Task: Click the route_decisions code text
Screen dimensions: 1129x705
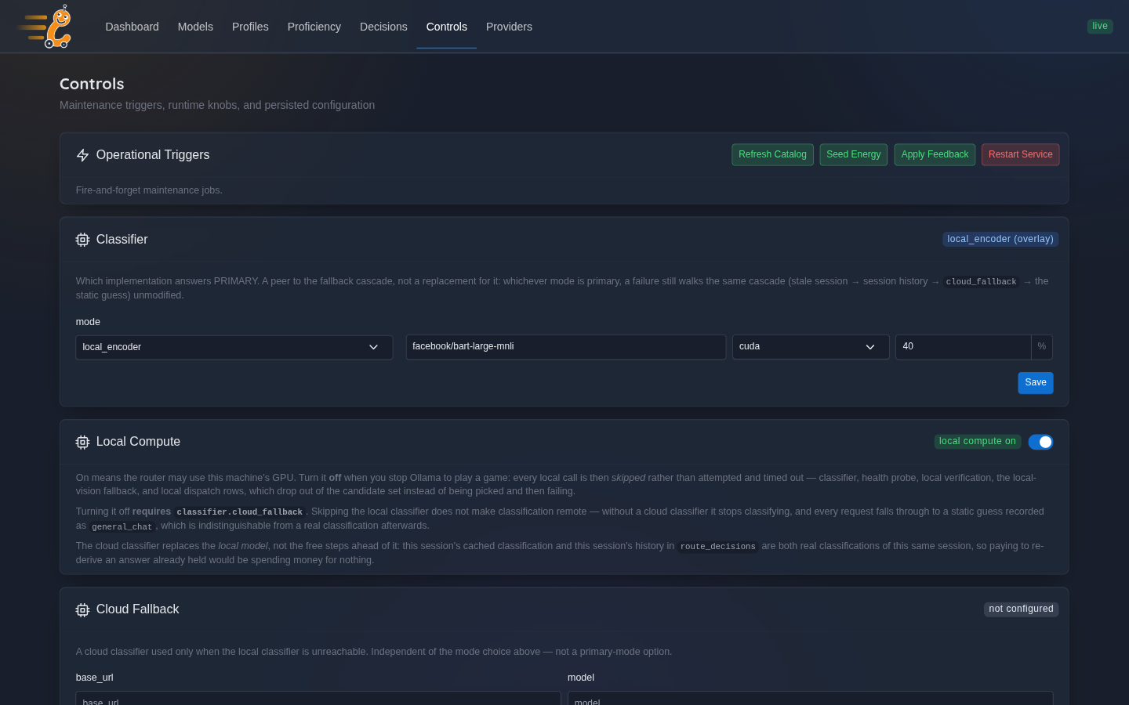Action: click(717, 547)
